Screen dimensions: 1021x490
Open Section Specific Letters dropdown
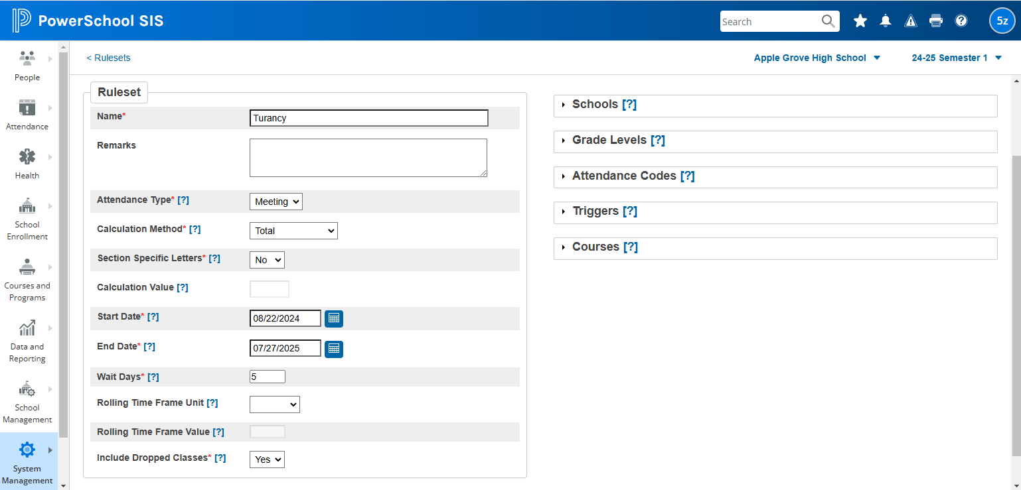click(267, 260)
